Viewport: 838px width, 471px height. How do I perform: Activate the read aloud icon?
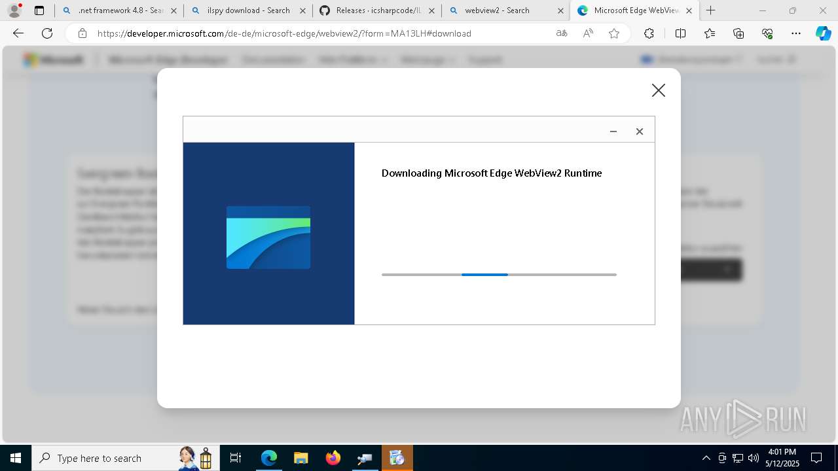[588, 33]
